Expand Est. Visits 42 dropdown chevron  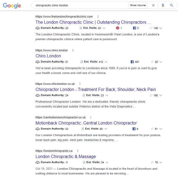pyautogui.click(x=104, y=28)
